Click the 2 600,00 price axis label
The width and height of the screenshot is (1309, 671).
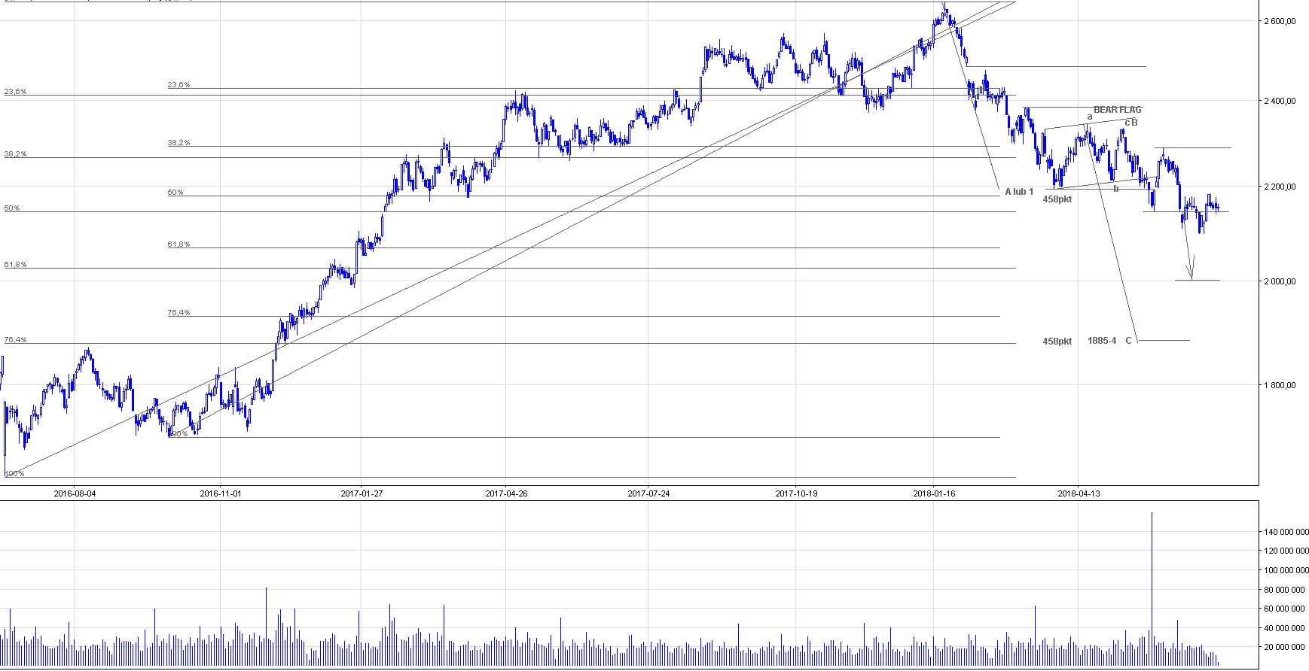[x=1279, y=21]
